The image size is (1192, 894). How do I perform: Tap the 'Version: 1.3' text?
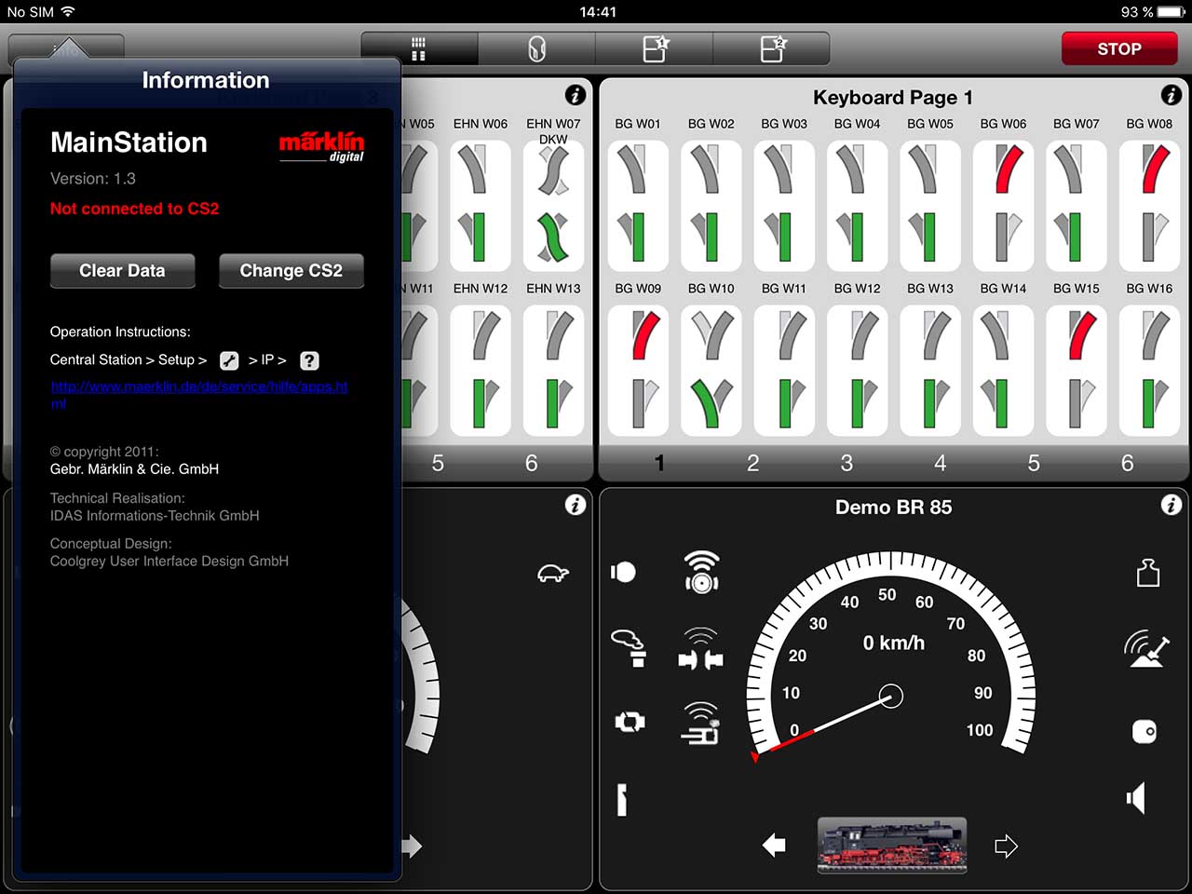tap(93, 178)
